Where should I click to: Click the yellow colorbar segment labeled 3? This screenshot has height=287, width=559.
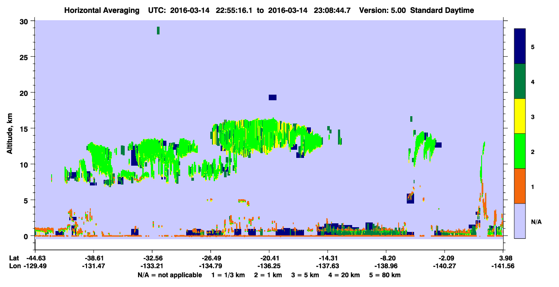pos(520,116)
